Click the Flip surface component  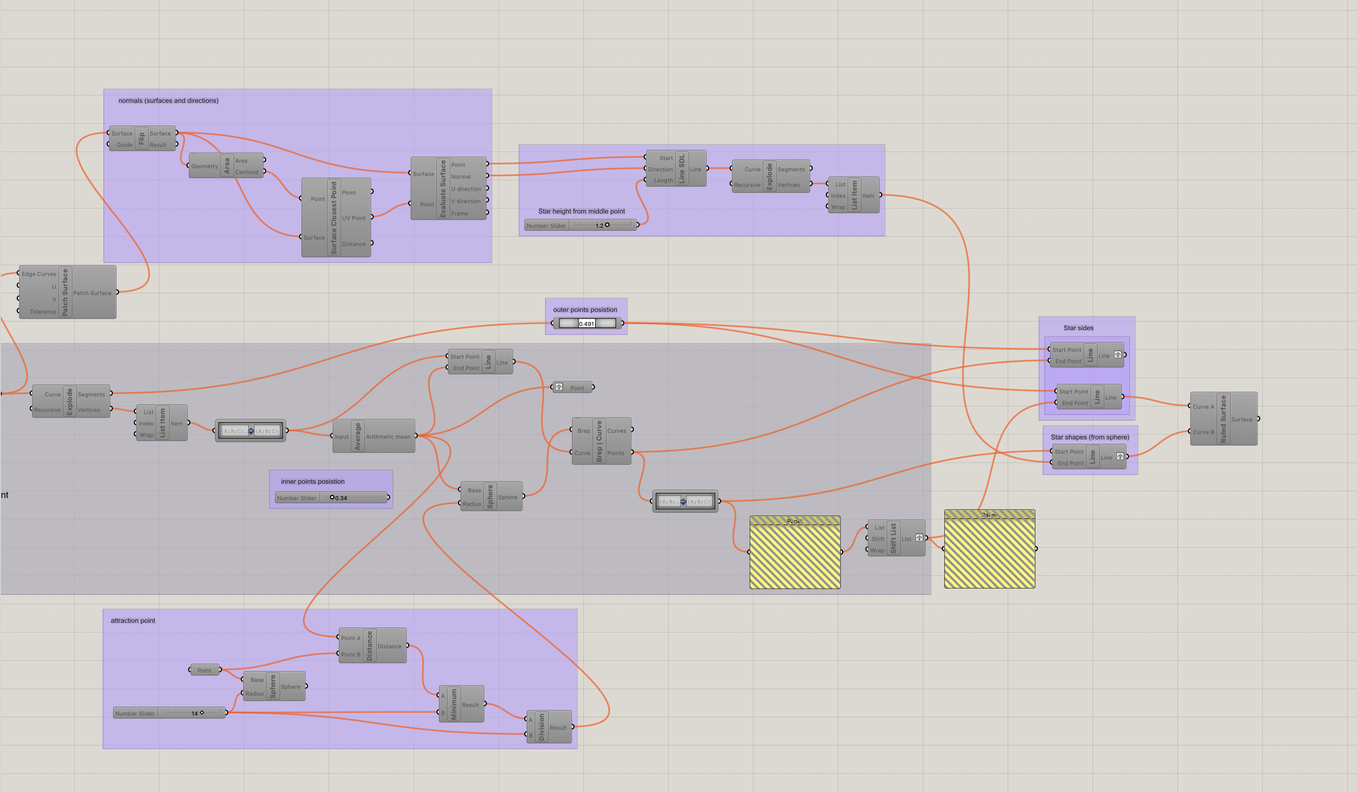click(x=142, y=139)
